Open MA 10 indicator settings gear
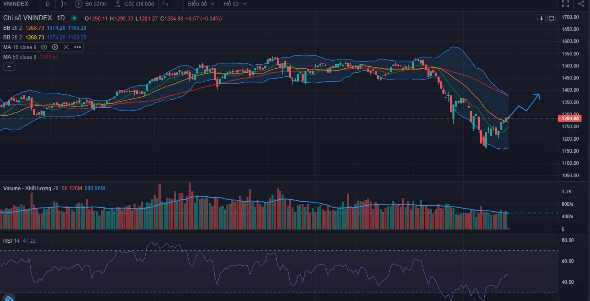The image size is (590, 301). pyautogui.click(x=55, y=47)
